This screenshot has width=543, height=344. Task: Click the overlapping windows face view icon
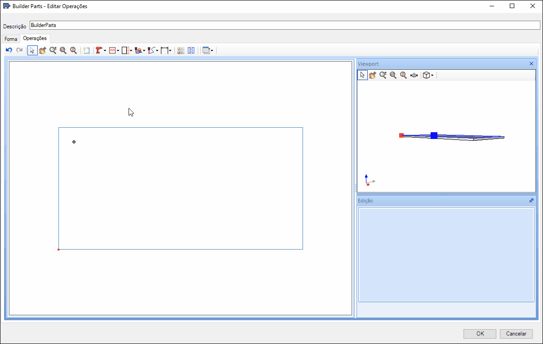(x=206, y=50)
